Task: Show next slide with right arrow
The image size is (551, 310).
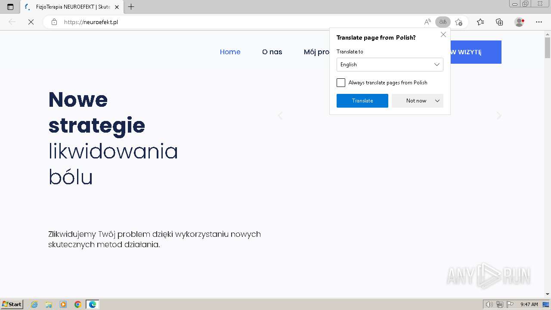Action: (499, 115)
